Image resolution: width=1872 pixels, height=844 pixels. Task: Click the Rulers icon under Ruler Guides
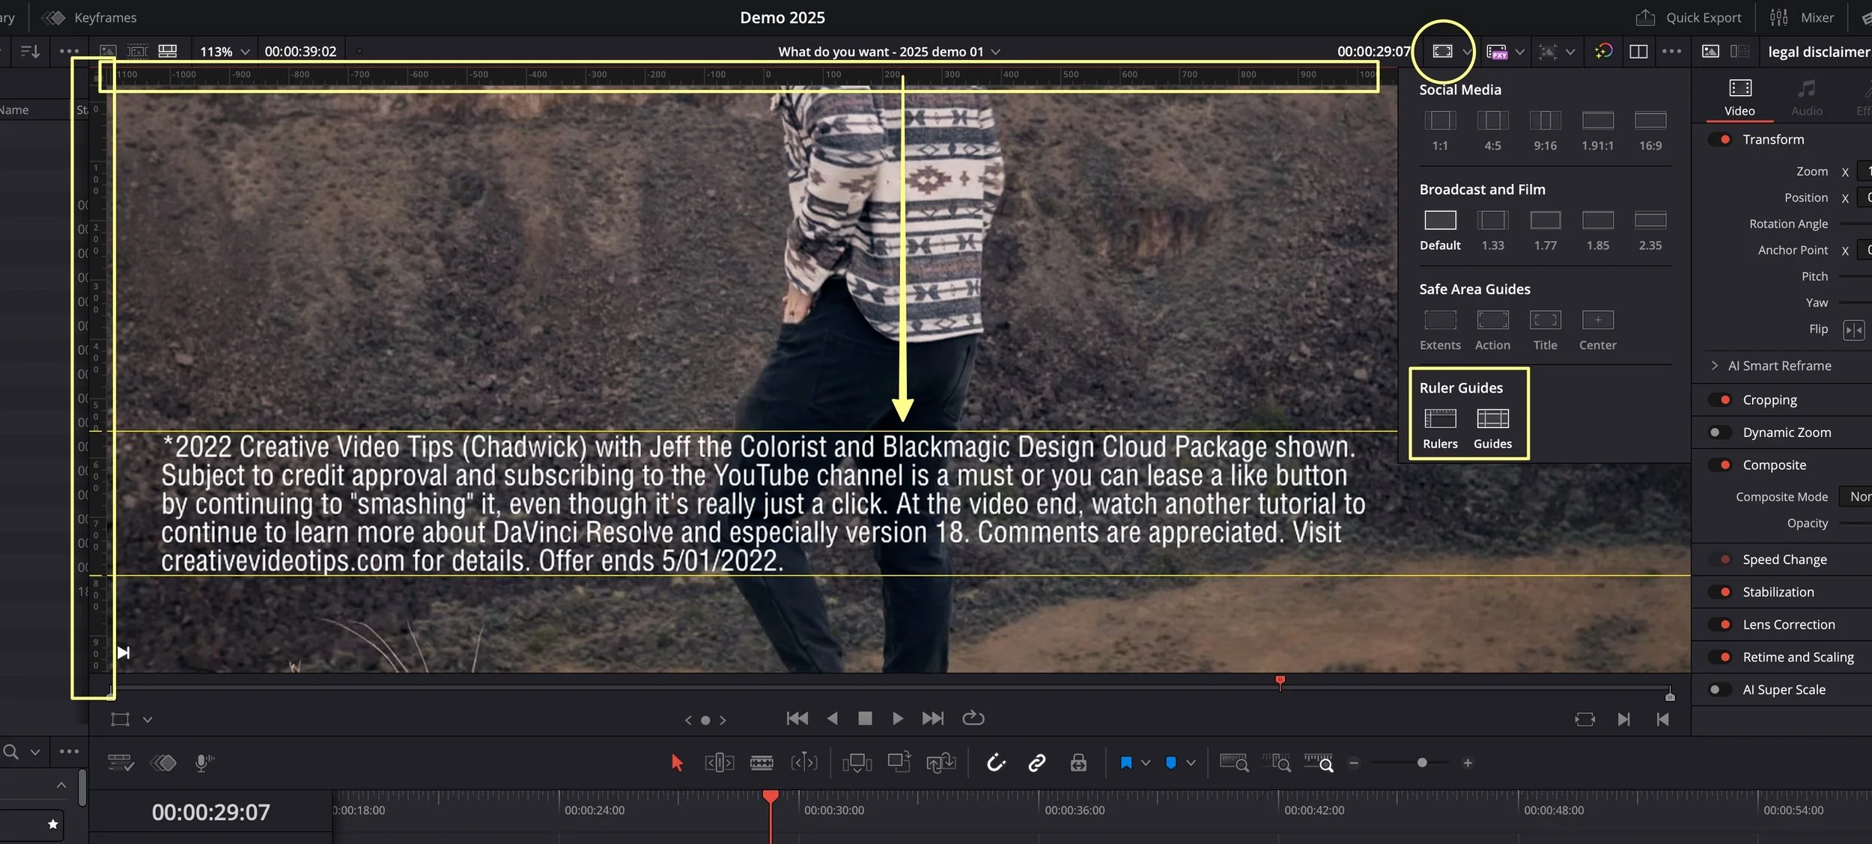(x=1440, y=418)
